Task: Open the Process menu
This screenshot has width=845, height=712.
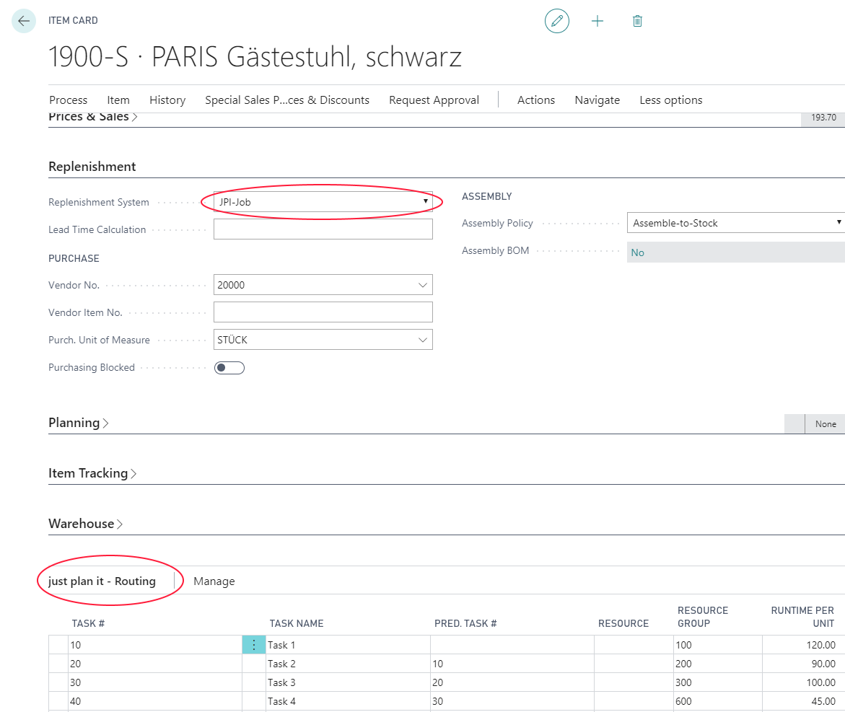Action: [68, 100]
